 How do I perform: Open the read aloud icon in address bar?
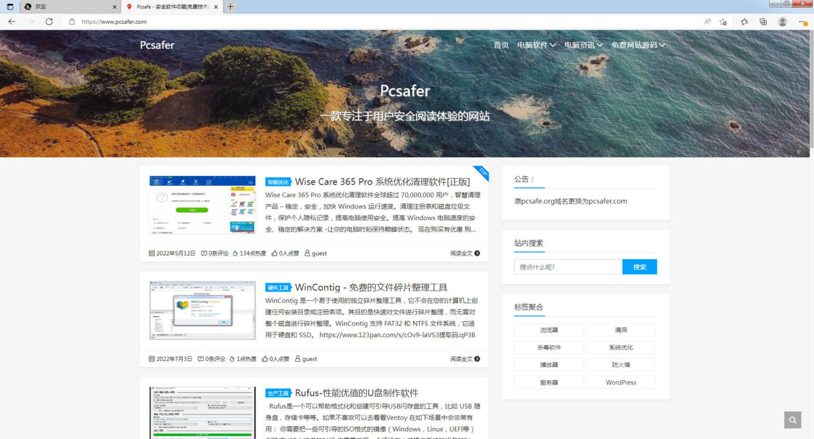[707, 22]
